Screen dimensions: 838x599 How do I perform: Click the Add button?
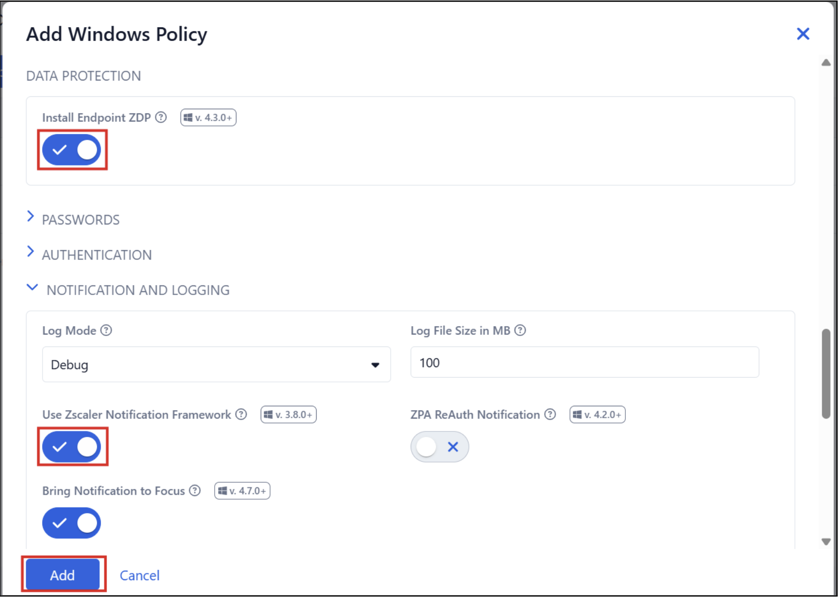click(63, 575)
